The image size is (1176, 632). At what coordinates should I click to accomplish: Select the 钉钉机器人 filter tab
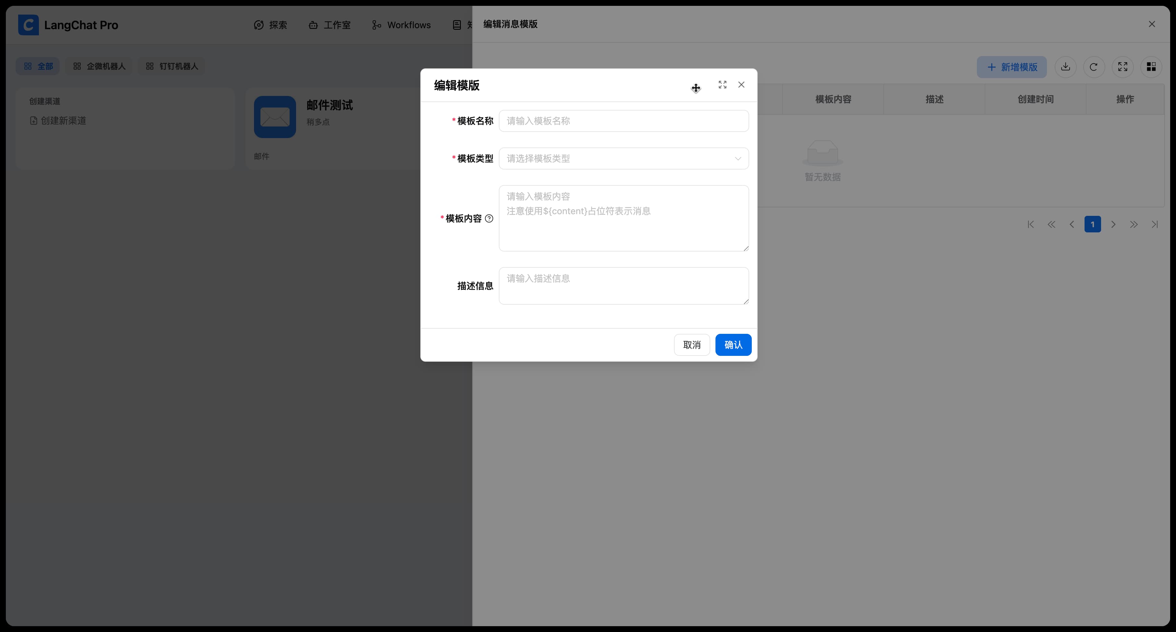tap(172, 66)
